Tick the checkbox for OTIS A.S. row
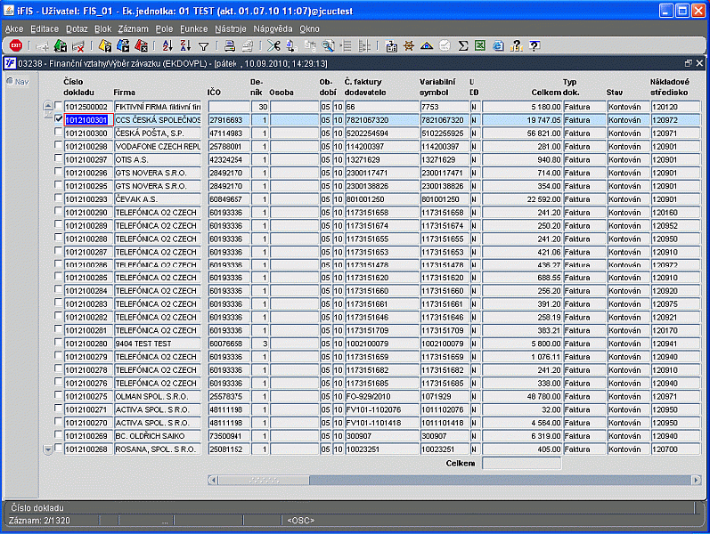The image size is (710, 534). click(58, 158)
